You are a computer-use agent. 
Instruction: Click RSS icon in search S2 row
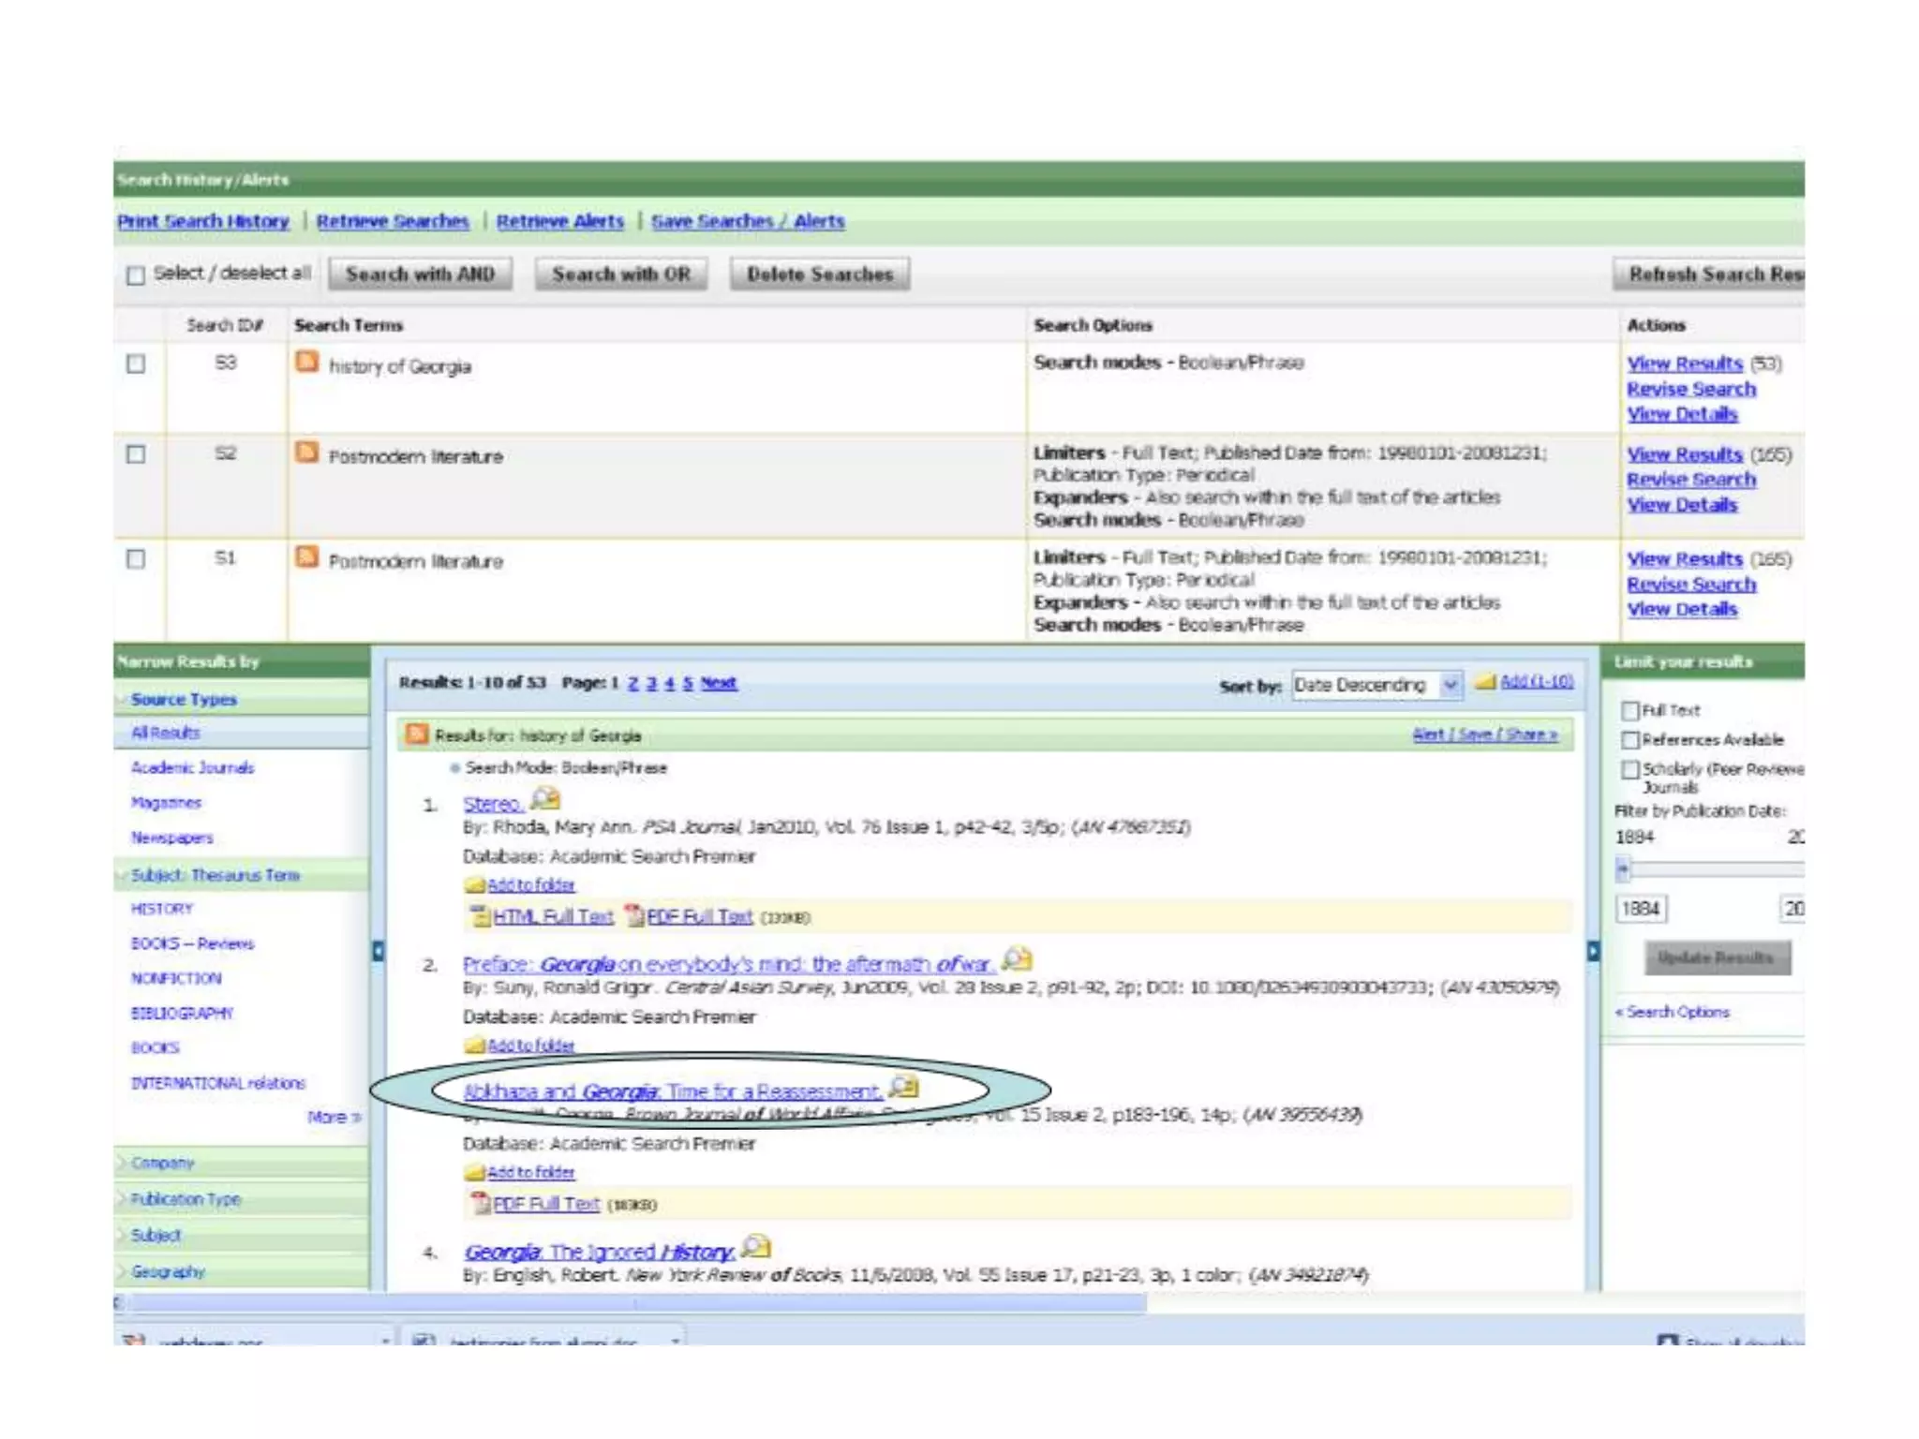point(306,452)
